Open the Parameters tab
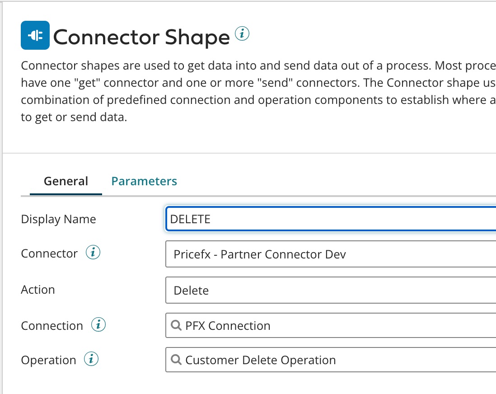This screenshot has width=496, height=394. click(x=144, y=181)
